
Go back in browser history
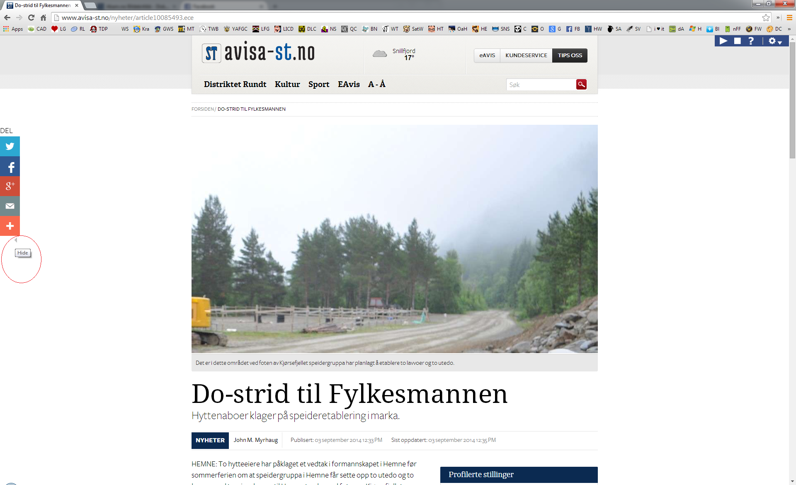click(x=7, y=17)
